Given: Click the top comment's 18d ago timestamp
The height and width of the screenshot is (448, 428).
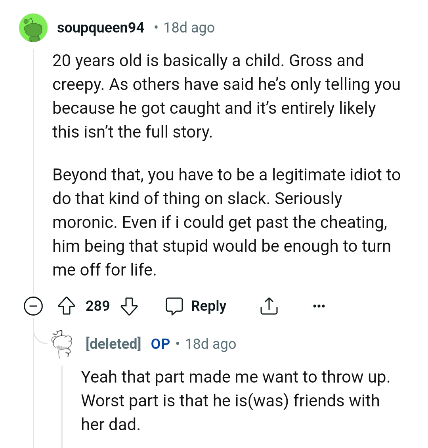Looking at the screenshot, I should coord(189,28).
